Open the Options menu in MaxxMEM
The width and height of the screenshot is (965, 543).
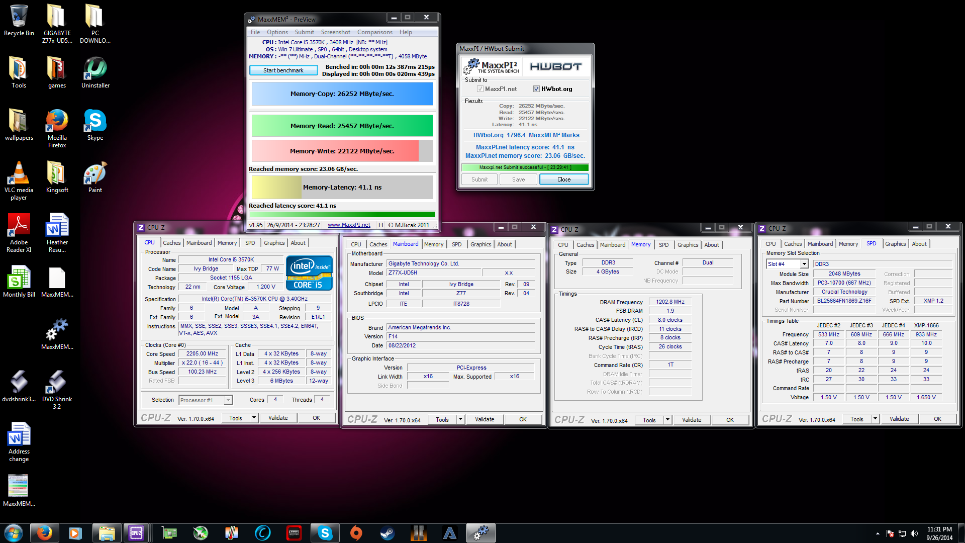[277, 32]
